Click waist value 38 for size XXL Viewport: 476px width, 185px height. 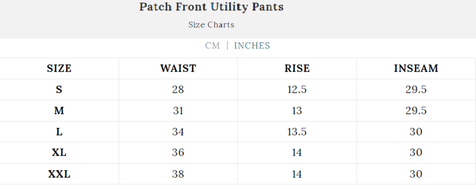[178, 174]
